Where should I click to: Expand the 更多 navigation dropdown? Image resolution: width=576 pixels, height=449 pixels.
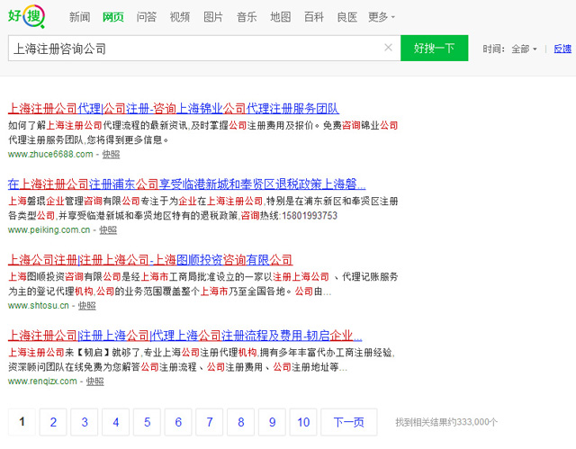[x=382, y=17]
